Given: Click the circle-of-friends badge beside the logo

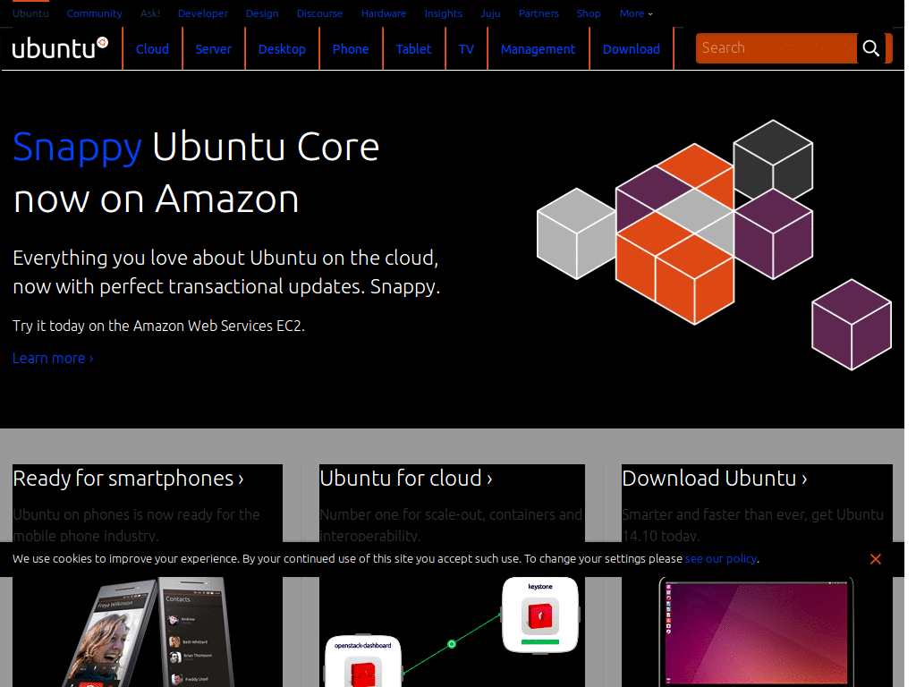Looking at the screenshot, I should (x=104, y=40).
